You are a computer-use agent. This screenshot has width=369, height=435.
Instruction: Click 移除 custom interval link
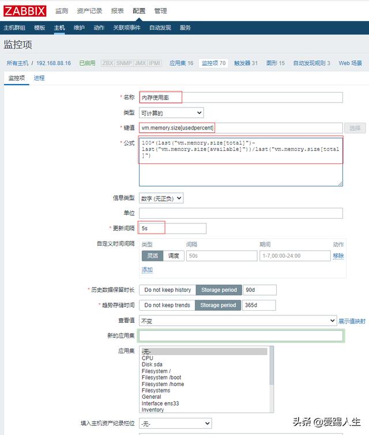pos(338,256)
